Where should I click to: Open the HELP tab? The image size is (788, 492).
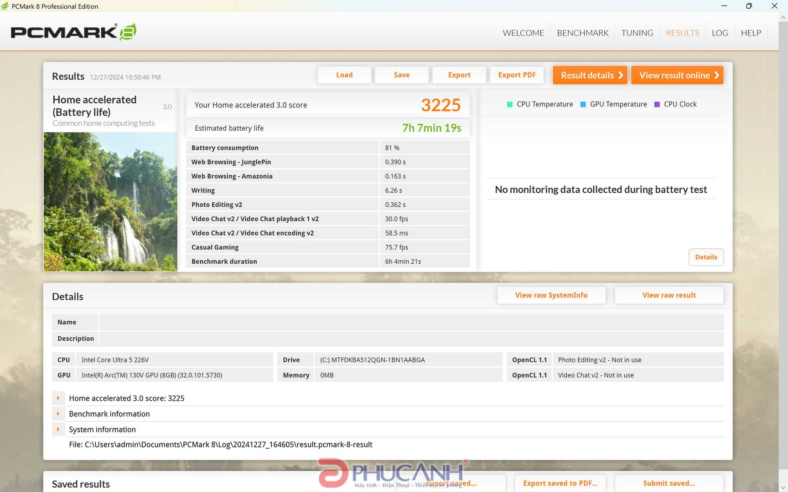point(751,33)
